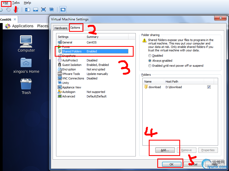Click the Unity icon in list

(x=60, y=83)
